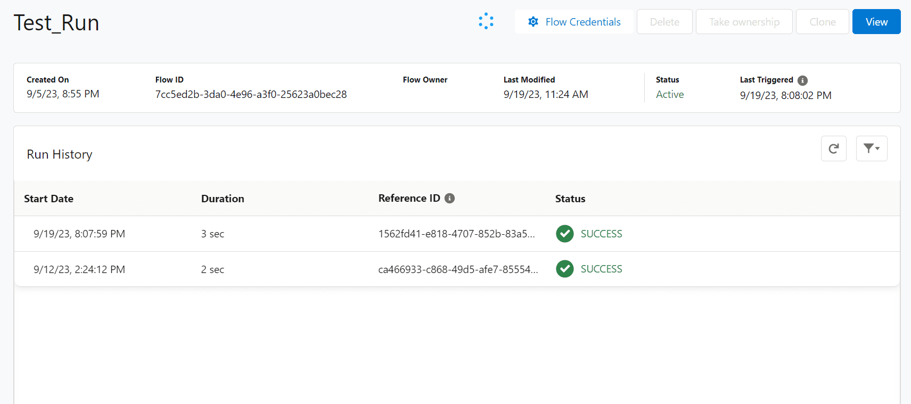
Task: Click the Test_Run flow title
Action: tap(56, 23)
